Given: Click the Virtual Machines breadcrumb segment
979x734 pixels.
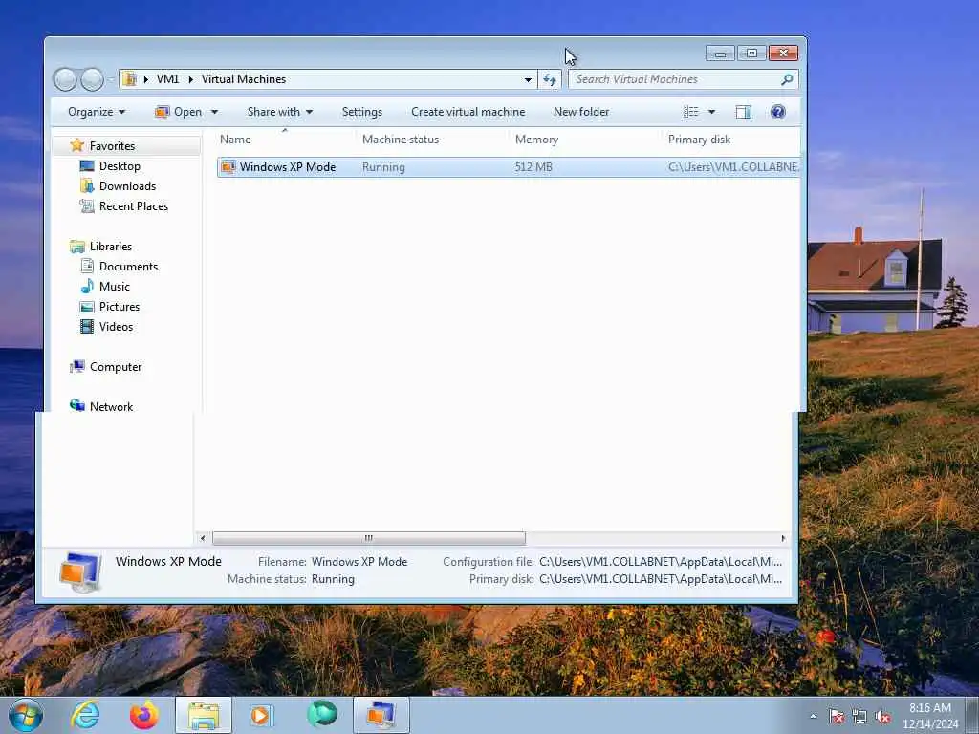Looking at the screenshot, I should (x=244, y=79).
